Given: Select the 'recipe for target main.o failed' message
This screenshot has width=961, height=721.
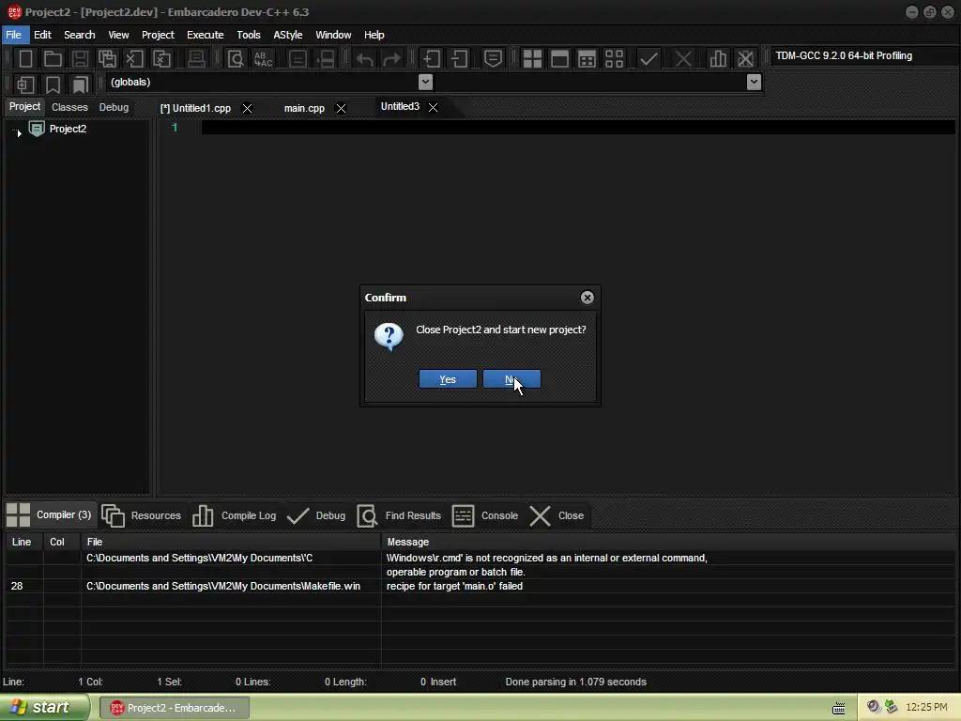Looking at the screenshot, I should [x=455, y=586].
